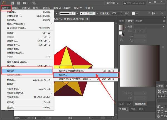Image resolution: width=167 pixels, height=120 pixels.
Task: Open the 不透明度 opacity value dropdown
Action: pos(119,13)
